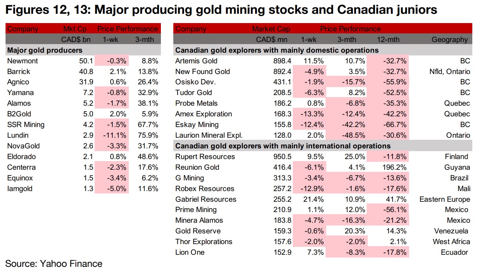This screenshot has height=273, width=483.
Task: Select the Rupert Resources company name
Action: tap(205, 157)
